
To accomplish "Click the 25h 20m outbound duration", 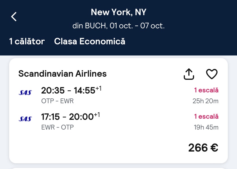I will (x=206, y=101).
